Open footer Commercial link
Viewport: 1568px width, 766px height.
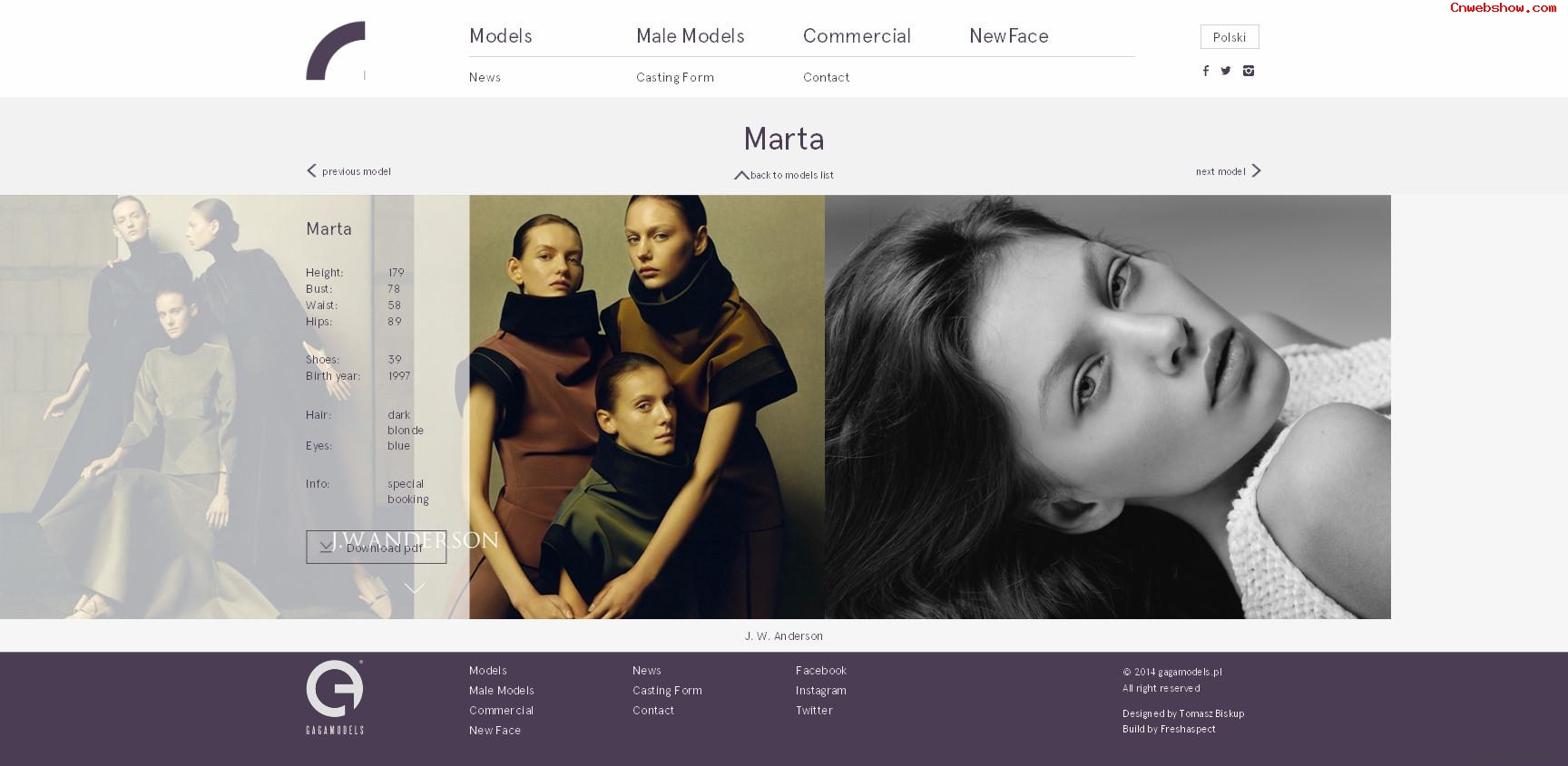pos(502,711)
